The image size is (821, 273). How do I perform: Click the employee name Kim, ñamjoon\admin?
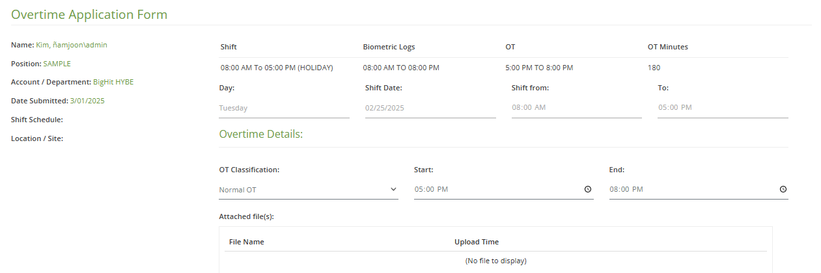click(x=72, y=45)
